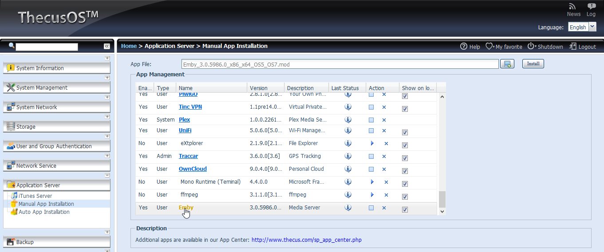This screenshot has height=252, width=604.
Task: View last status info for Plex
Action: pyautogui.click(x=348, y=120)
